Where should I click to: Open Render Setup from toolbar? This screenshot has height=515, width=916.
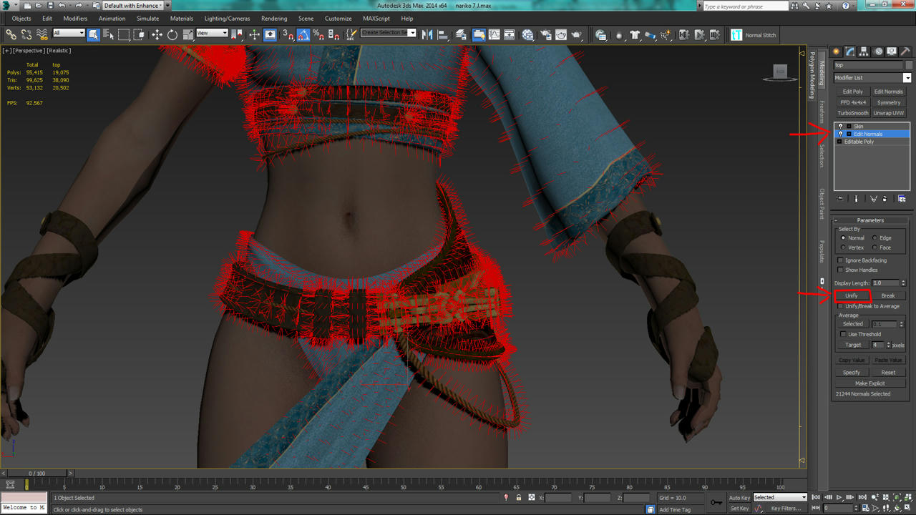click(545, 34)
